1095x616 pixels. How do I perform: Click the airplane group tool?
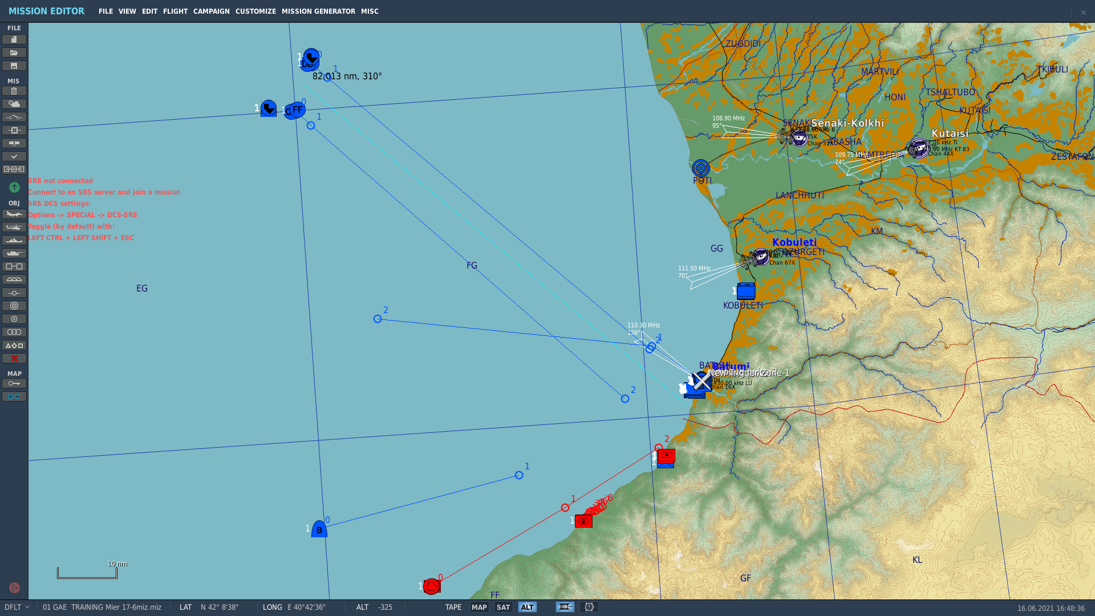pyautogui.click(x=14, y=214)
